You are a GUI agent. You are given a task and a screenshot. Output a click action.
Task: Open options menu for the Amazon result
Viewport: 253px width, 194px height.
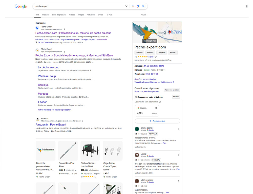pyautogui.click(x=82, y=121)
